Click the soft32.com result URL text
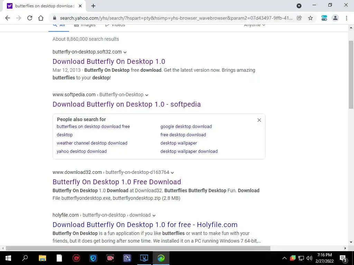 tap(87, 52)
